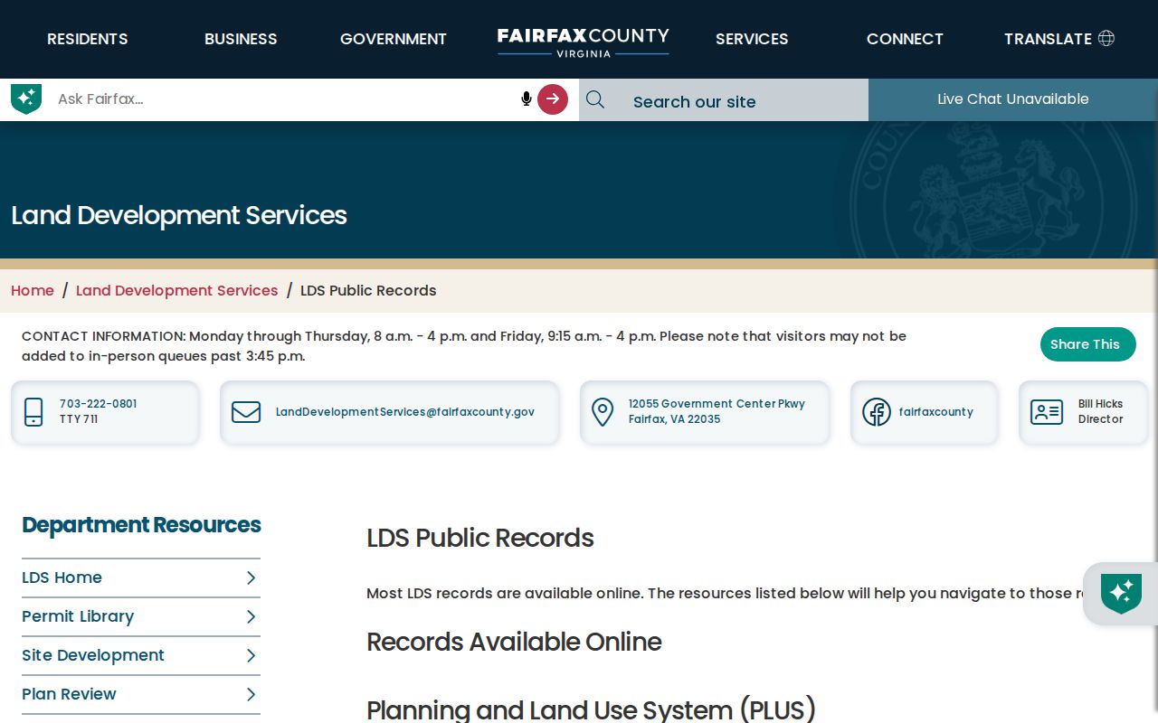The width and height of the screenshot is (1158, 723).
Task: Follow Land Development Services breadcrumb link
Action: tap(177, 291)
